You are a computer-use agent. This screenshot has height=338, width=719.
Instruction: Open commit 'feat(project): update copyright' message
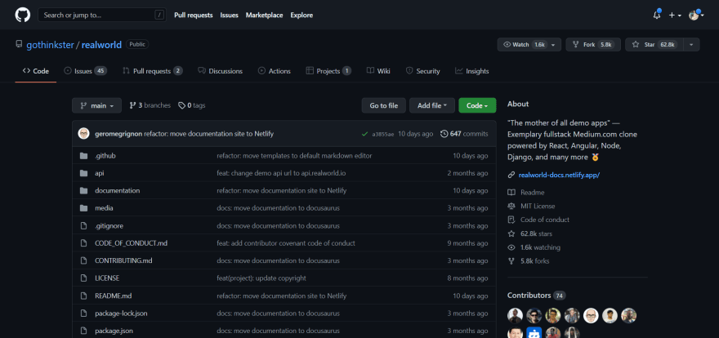click(261, 278)
